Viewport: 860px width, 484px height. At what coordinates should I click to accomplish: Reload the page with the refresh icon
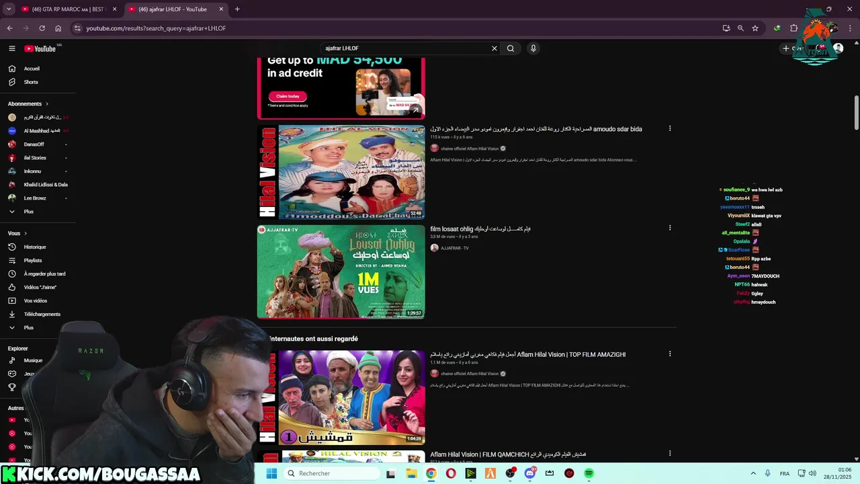(42, 28)
